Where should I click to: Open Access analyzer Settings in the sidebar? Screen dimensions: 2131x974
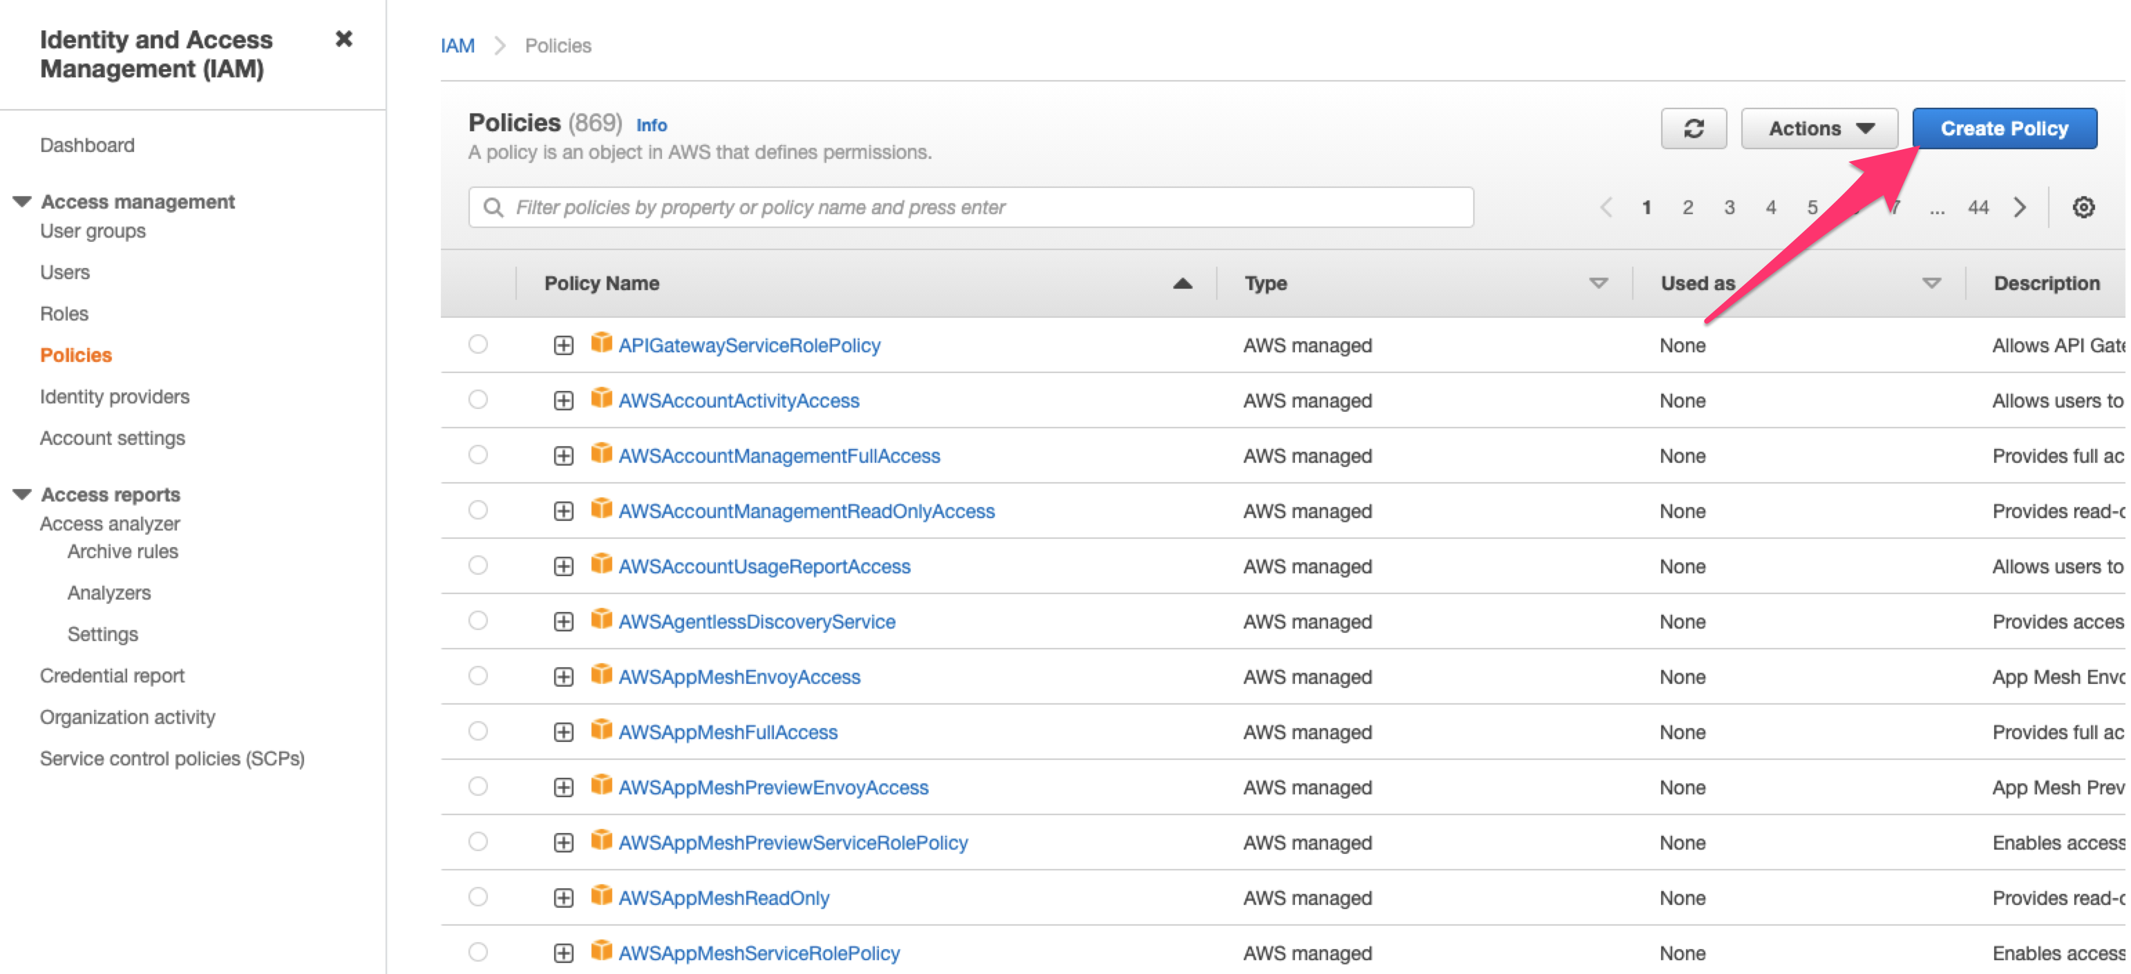(x=102, y=634)
